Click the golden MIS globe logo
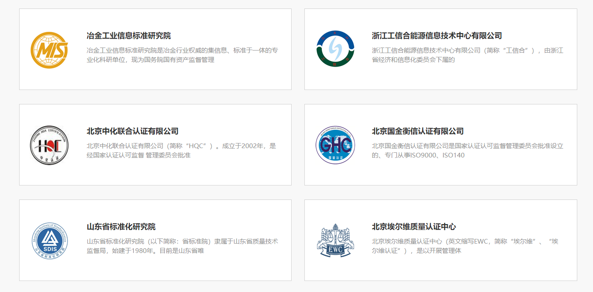The image size is (593, 292). point(49,50)
